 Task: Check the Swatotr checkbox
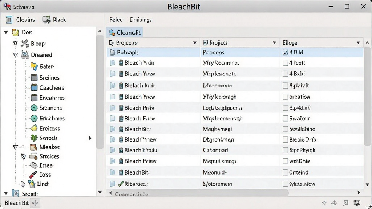(x=285, y=118)
